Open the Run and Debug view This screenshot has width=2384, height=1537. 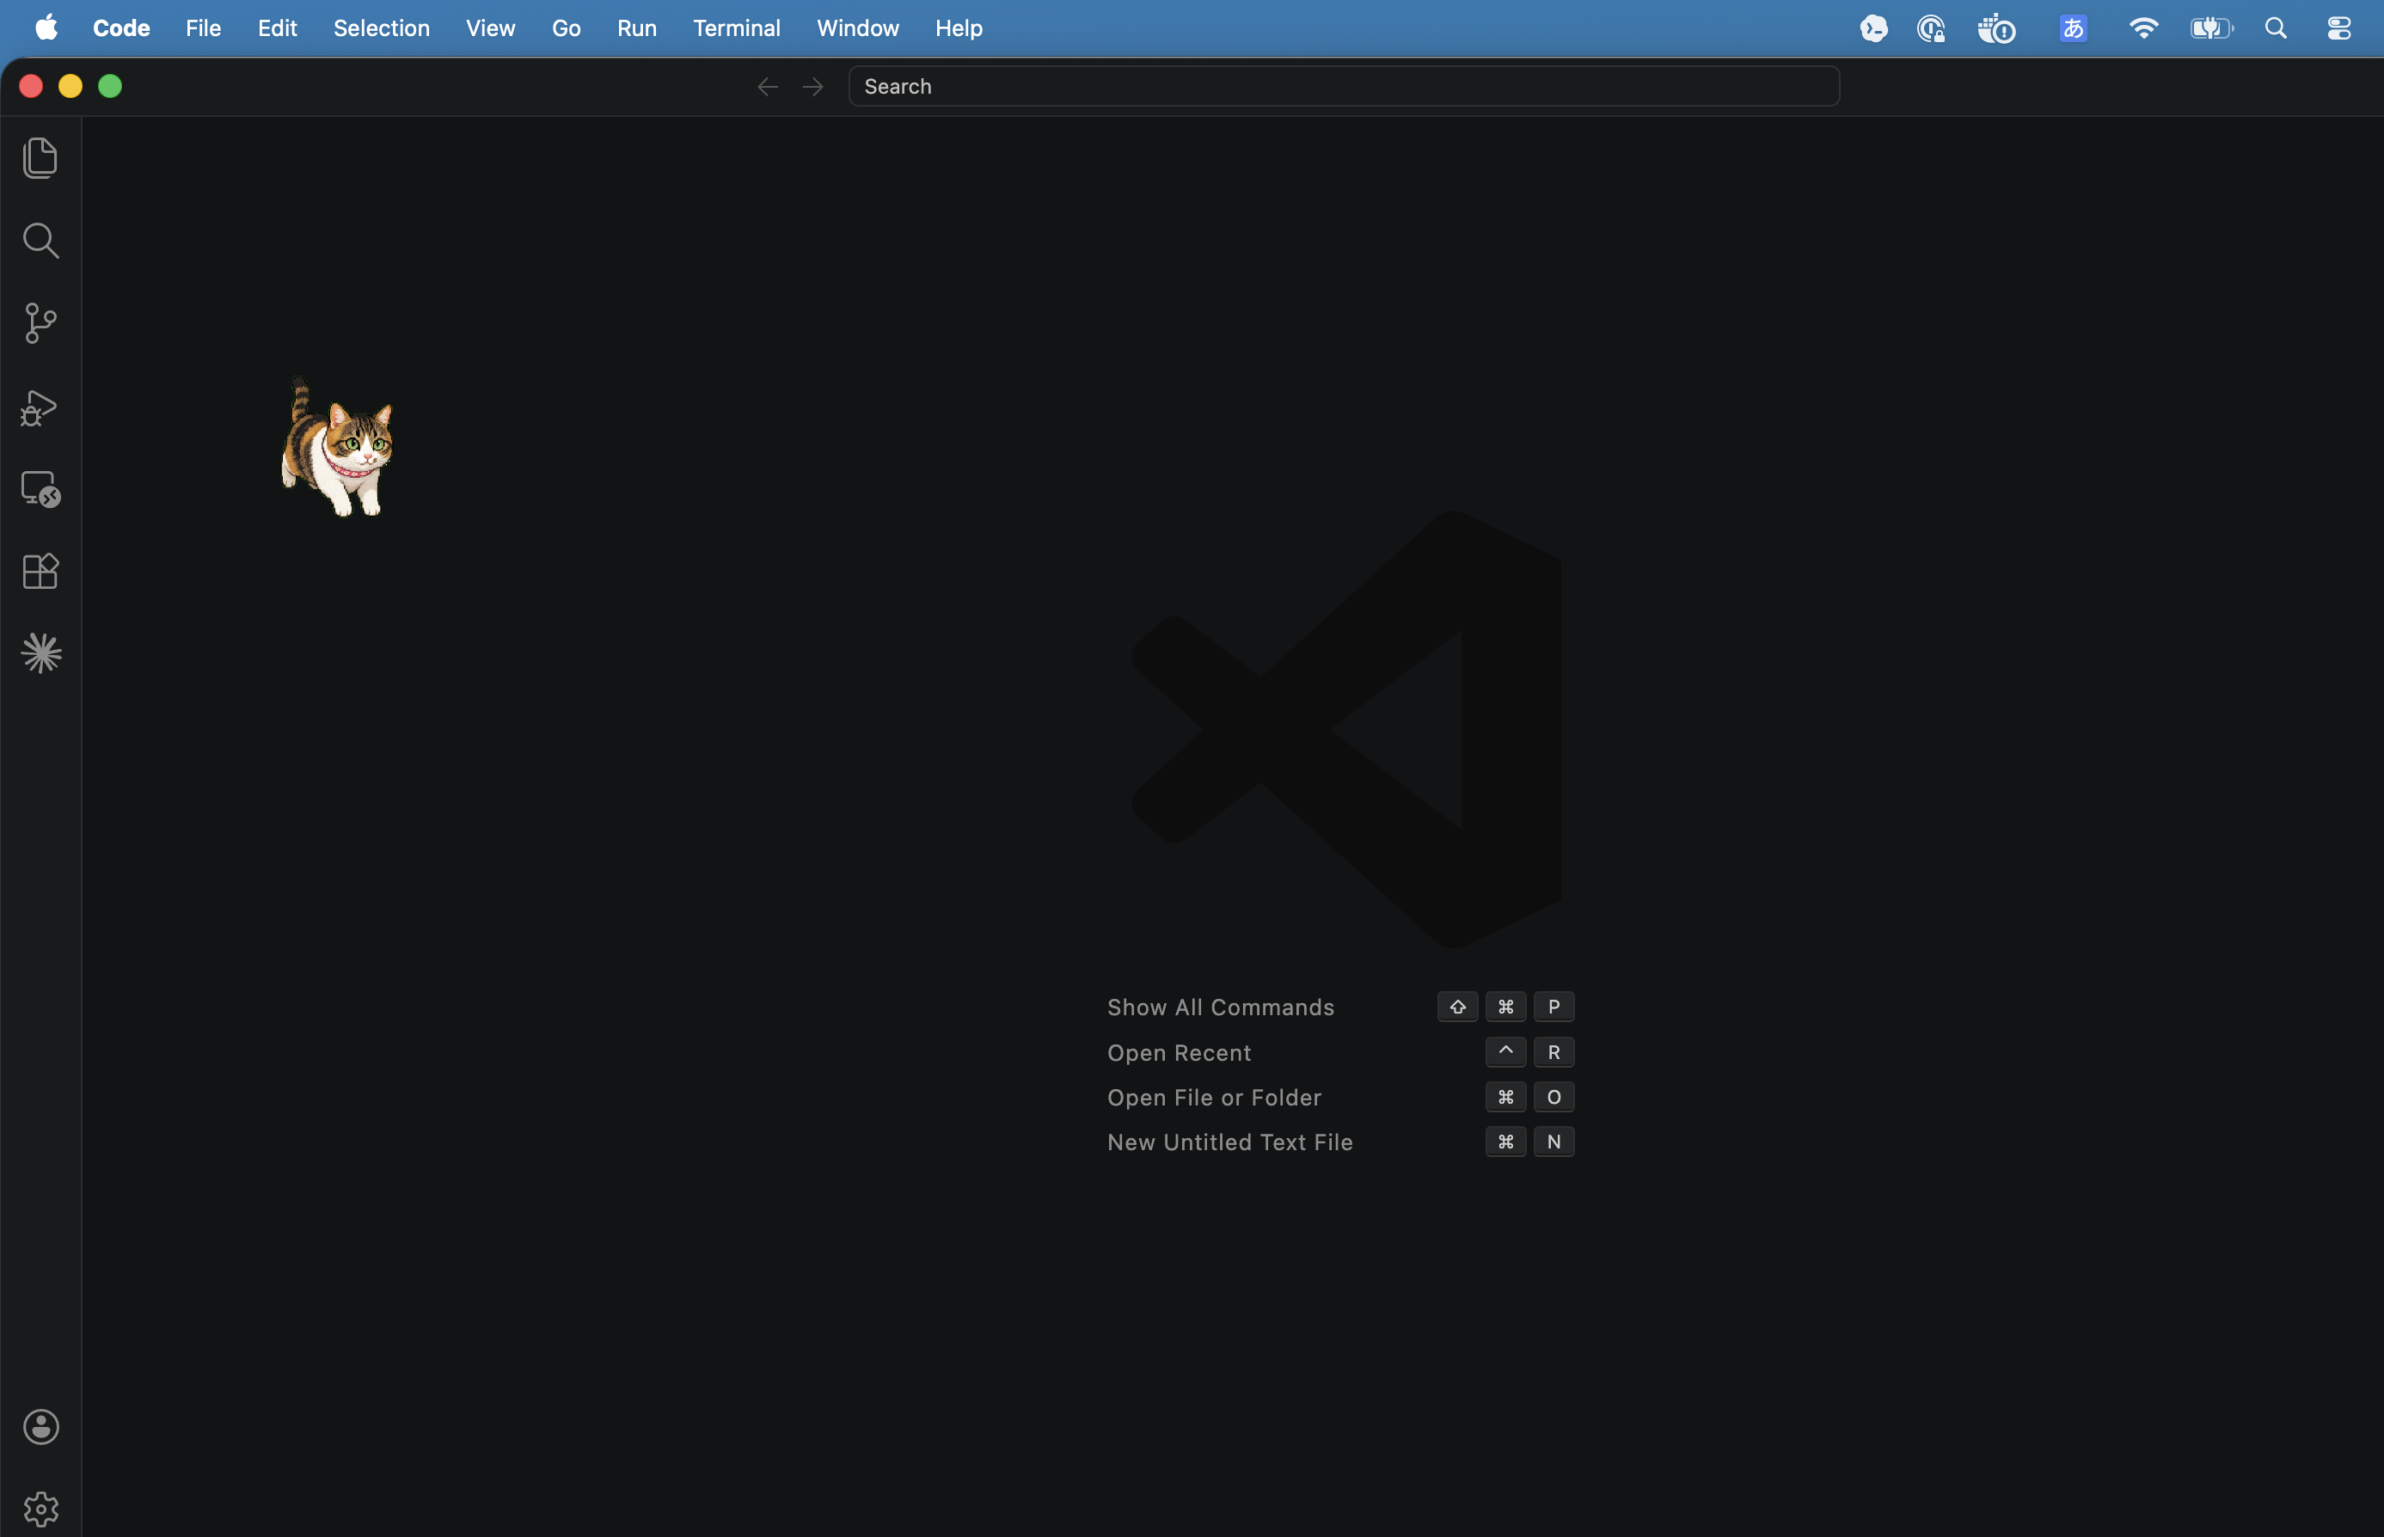(40, 407)
